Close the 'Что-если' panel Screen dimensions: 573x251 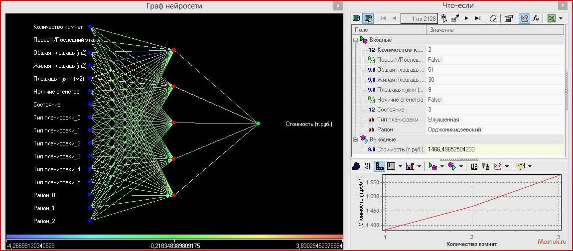(562, 6)
